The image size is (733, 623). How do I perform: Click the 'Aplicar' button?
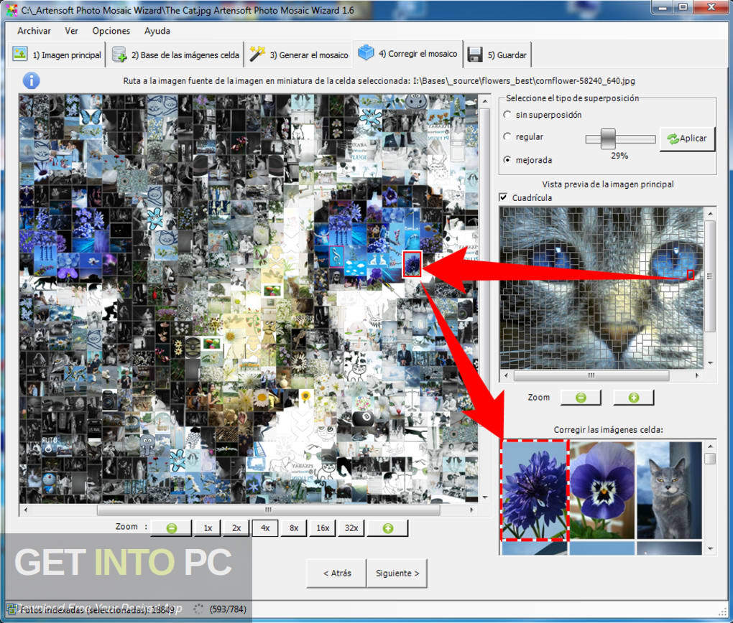coord(687,139)
